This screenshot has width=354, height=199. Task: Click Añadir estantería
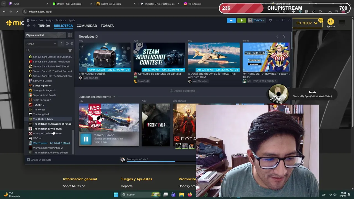point(183,91)
